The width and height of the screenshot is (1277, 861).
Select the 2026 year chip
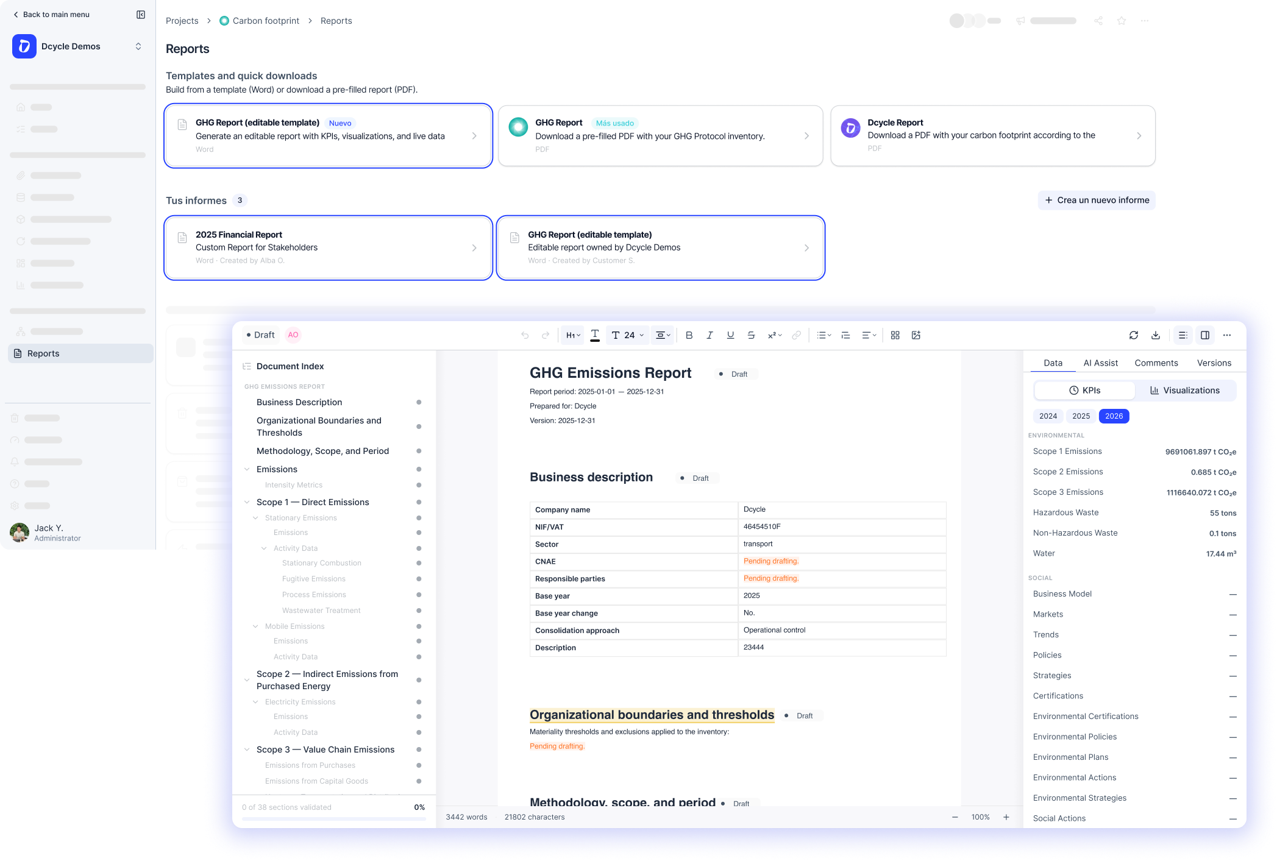(x=1114, y=416)
